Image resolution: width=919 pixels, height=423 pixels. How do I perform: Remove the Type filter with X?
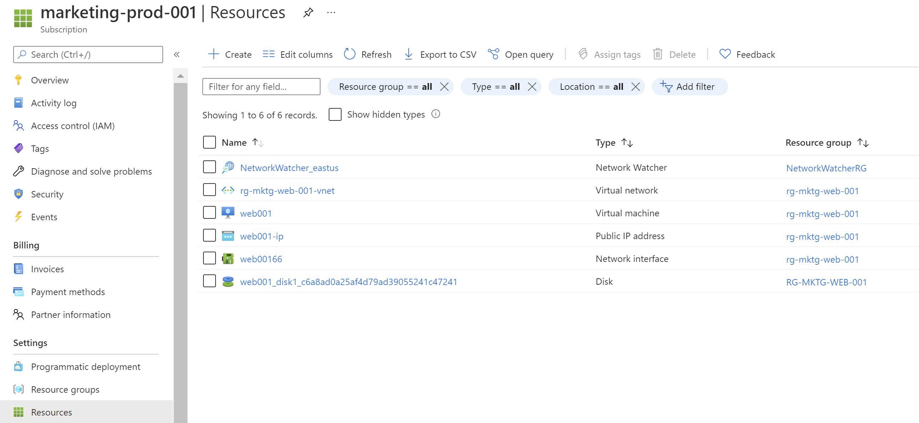coord(532,87)
